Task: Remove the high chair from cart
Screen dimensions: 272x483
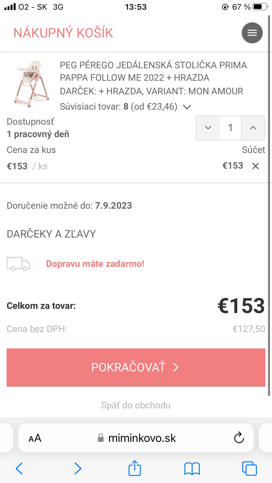Action: tap(256, 166)
